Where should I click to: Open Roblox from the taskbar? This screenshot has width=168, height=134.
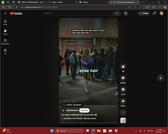pos(116,131)
